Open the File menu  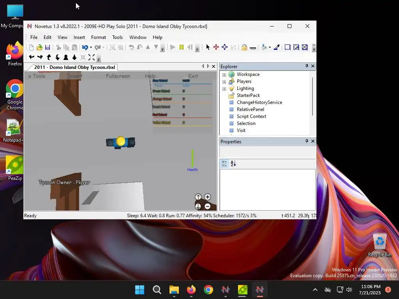[x=34, y=37]
